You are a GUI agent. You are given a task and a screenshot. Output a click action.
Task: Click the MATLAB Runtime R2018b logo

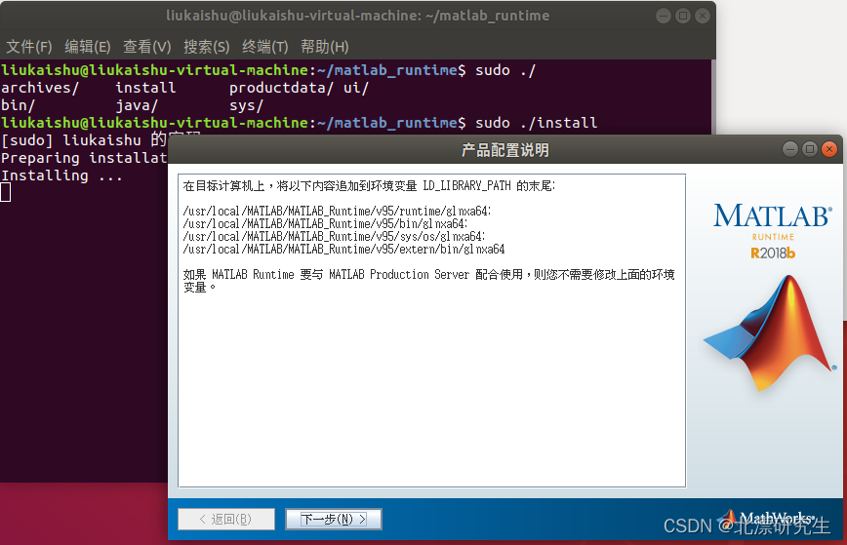pos(773,231)
